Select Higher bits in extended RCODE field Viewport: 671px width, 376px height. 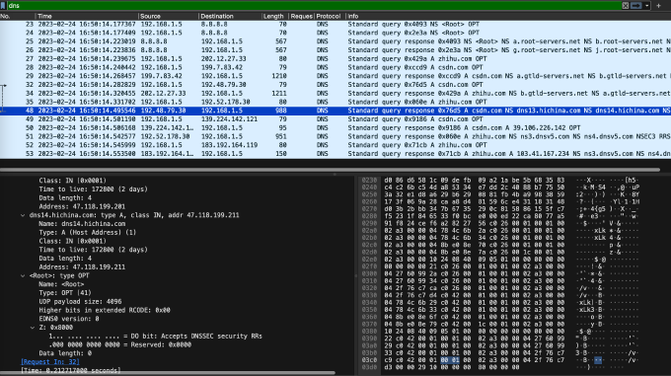pyautogui.click(x=105, y=310)
